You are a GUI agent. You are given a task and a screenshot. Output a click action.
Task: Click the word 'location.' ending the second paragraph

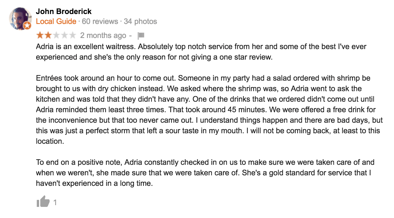(x=50, y=141)
